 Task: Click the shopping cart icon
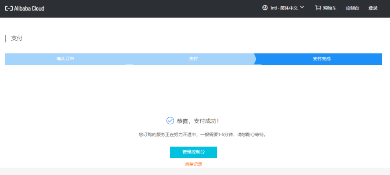[318, 8]
